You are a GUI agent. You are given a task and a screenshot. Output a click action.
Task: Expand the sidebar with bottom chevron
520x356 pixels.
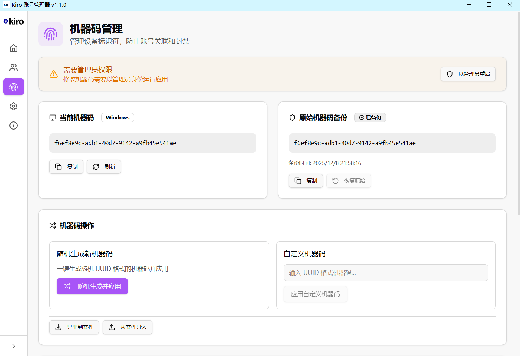coord(13,346)
